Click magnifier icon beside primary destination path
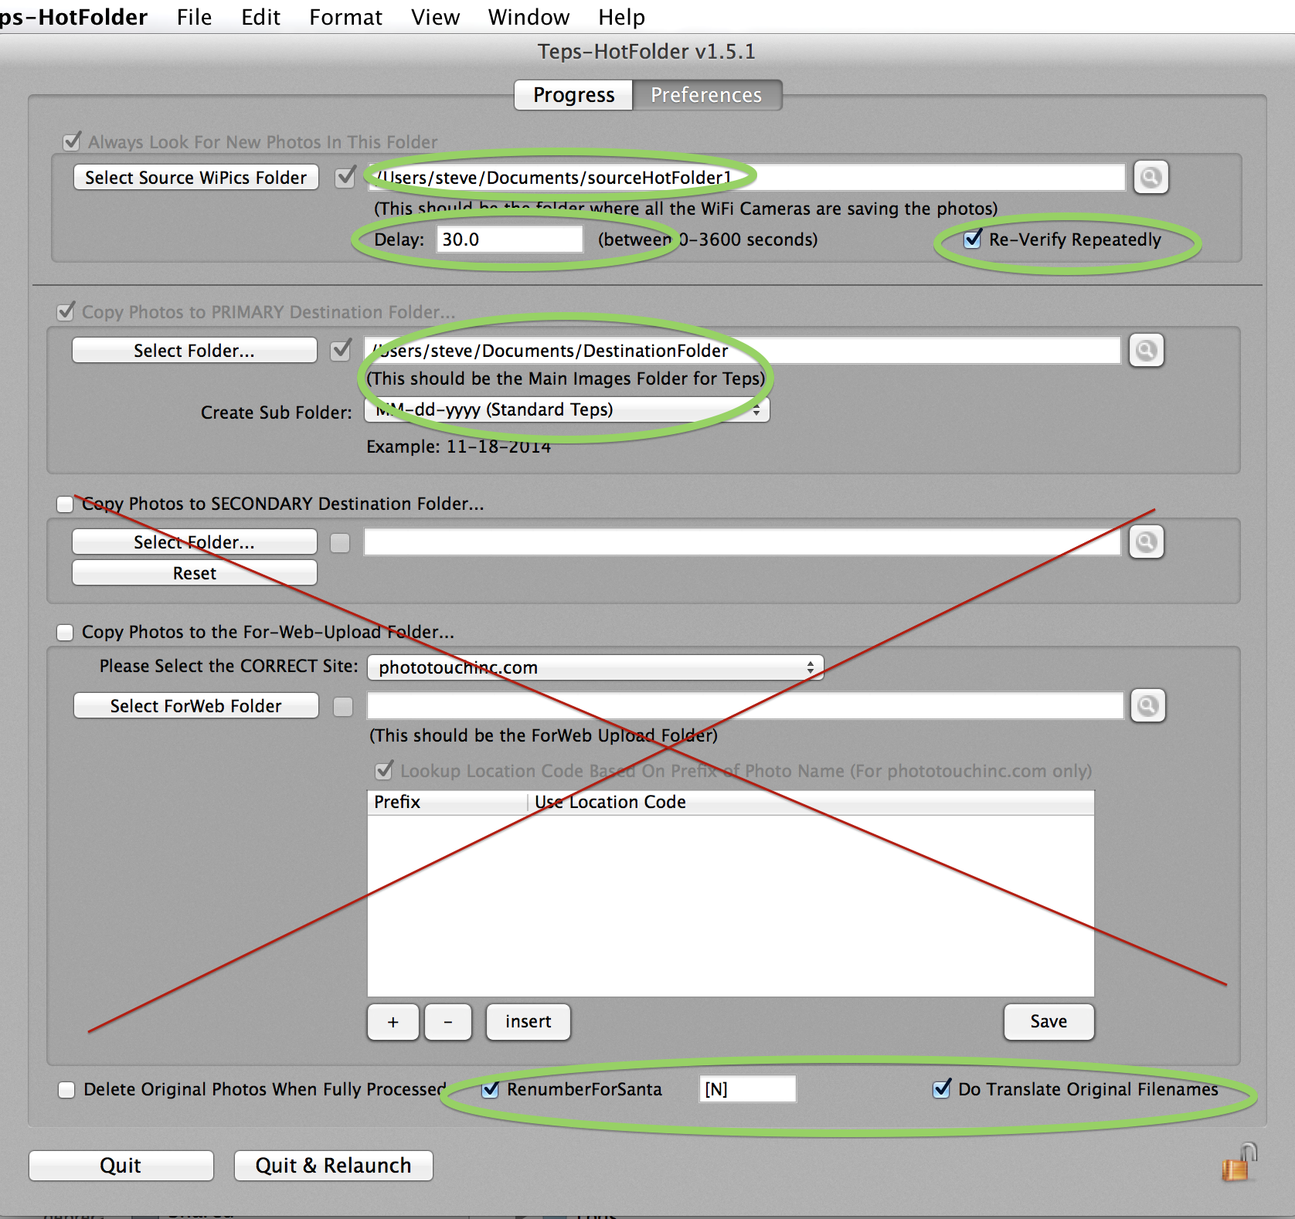The height and width of the screenshot is (1219, 1295). point(1146,351)
